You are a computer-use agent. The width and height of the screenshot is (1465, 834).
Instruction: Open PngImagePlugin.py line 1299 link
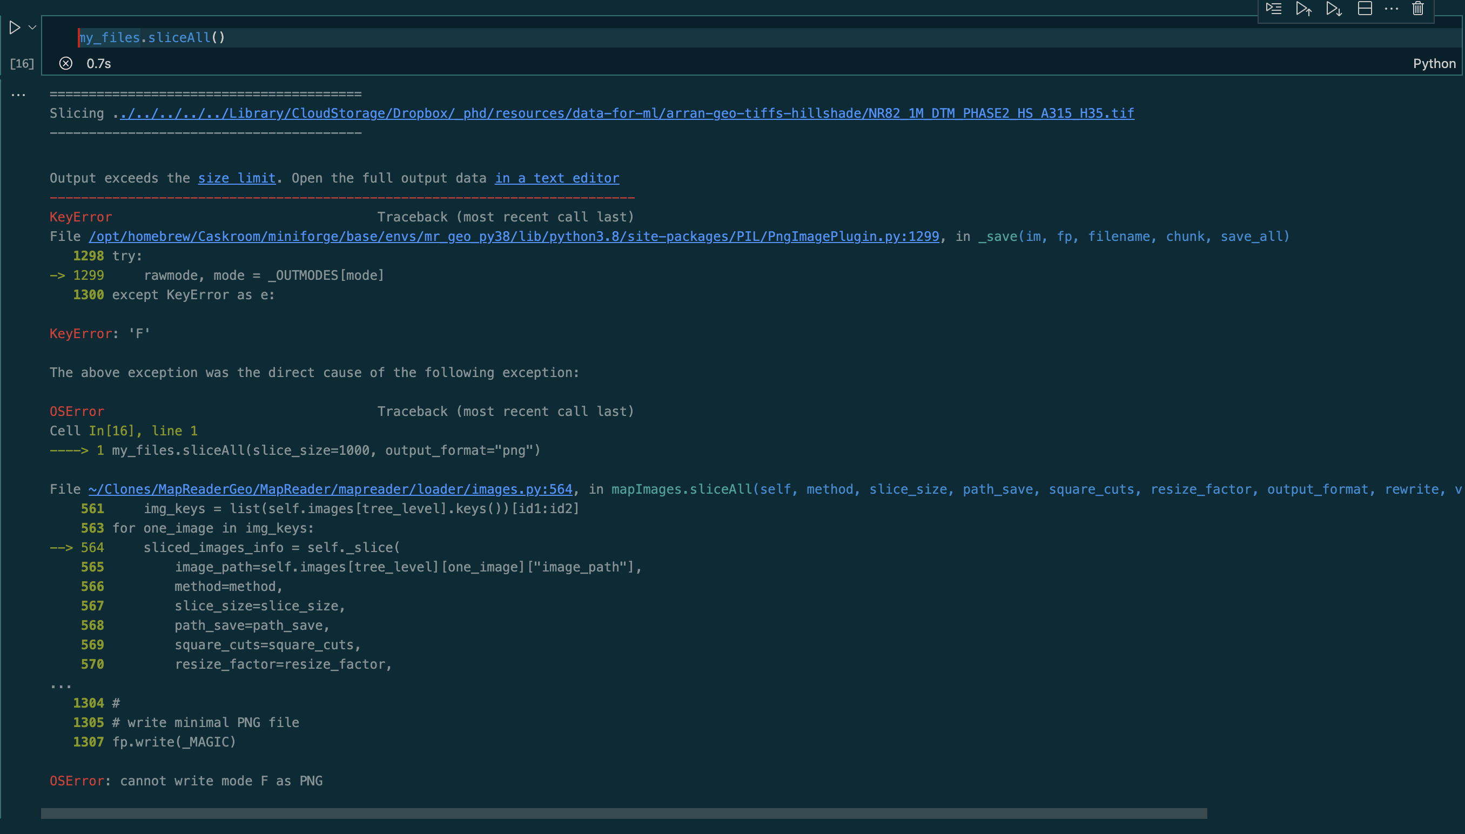point(513,236)
